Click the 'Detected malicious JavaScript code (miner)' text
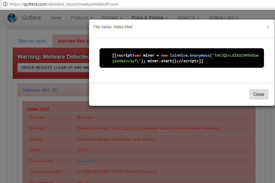This screenshot has width=275, height=183. coord(116,139)
